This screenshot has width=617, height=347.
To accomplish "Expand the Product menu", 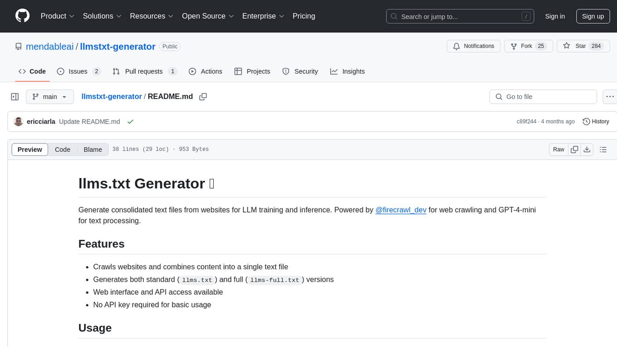I will pyautogui.click(x=58, y=16).
